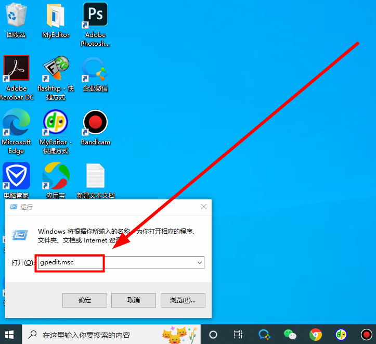Expand the Run dialog's open dropdown arrow
The image size is (376, 344).
click(199, 263)
